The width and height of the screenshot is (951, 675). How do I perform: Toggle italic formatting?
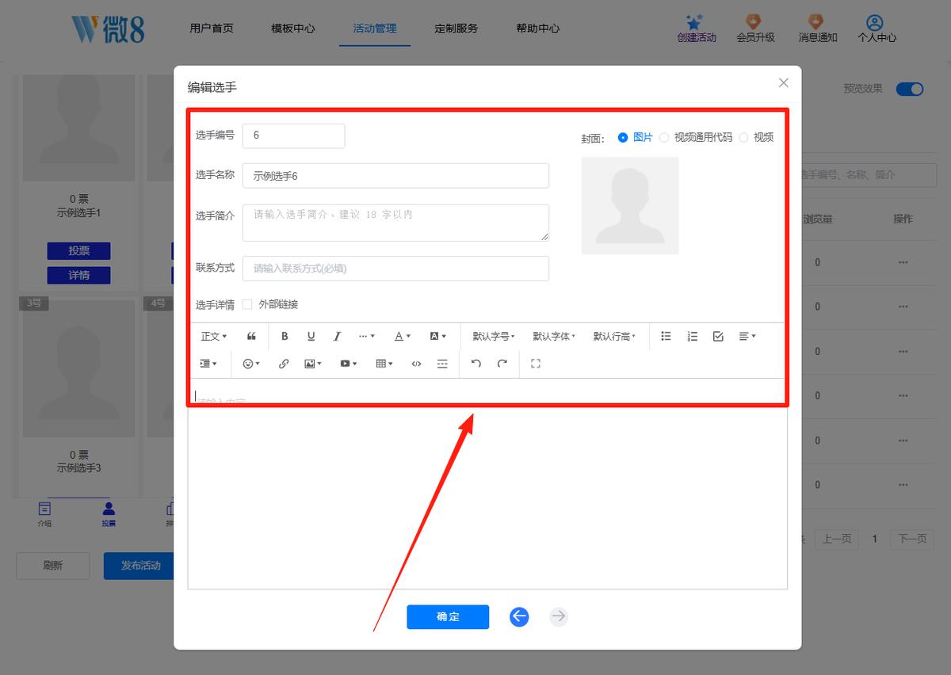337,337
